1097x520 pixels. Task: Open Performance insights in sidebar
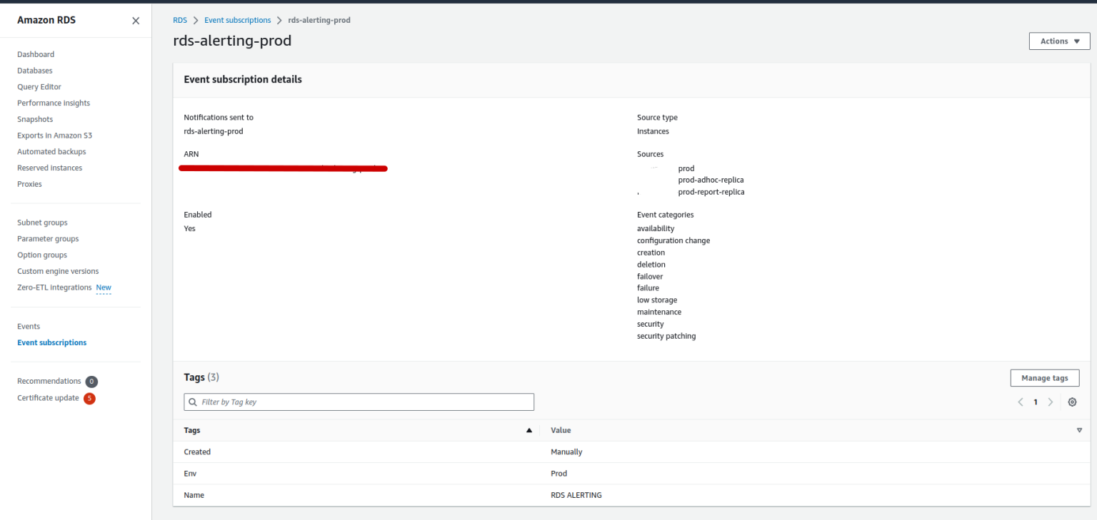coord(54,103)
